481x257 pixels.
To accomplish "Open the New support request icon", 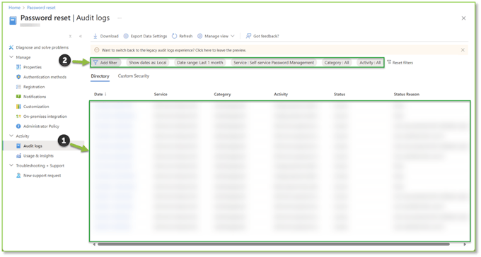I will point(18,176).
